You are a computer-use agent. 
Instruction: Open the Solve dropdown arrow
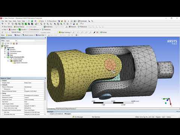click(45, 21)
